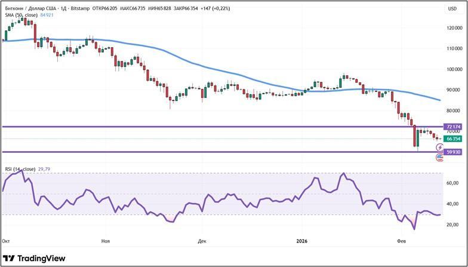The width and height of the screenshot is (468, 267).
Task: Click the TradingView logo icon
Action: [x=9, y=258]
